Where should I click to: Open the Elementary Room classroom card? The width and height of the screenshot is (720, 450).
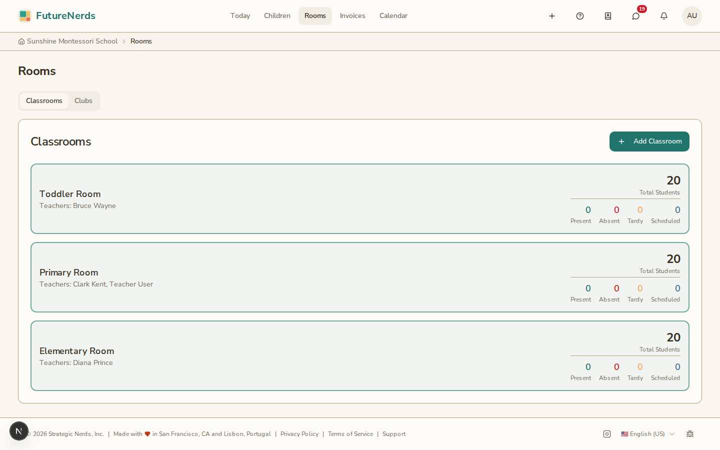tap(360, 356)
